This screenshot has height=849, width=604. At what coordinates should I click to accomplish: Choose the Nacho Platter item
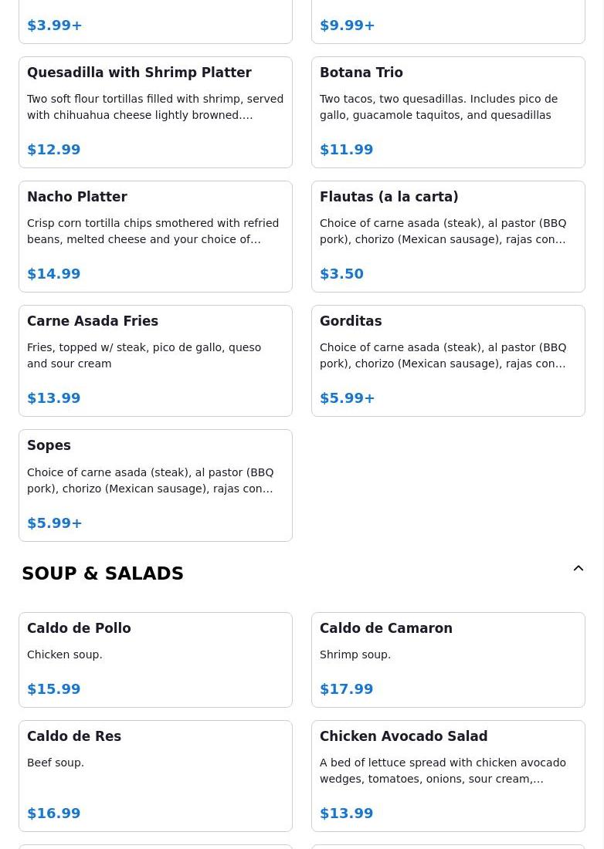(155, 237)
